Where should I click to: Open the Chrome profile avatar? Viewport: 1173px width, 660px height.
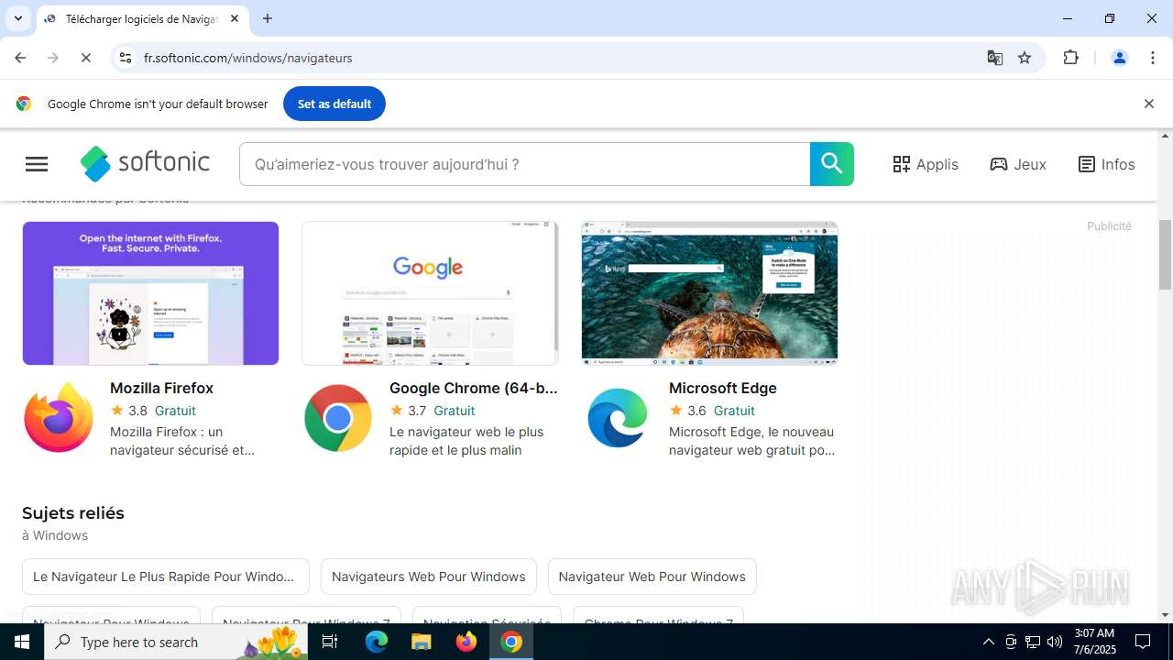(1119, 58)
